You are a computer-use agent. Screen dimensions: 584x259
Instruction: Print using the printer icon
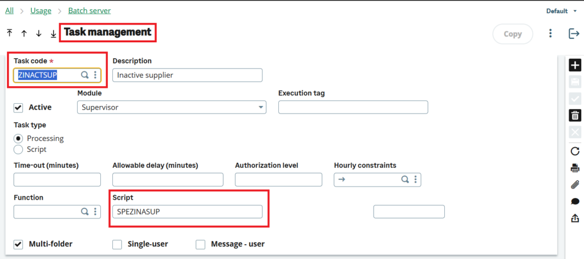point(575,168)
